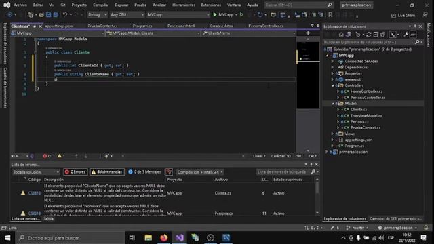Click the Archivo column header in error list
Screen dimensions: 434x244
tap(221, 180)
